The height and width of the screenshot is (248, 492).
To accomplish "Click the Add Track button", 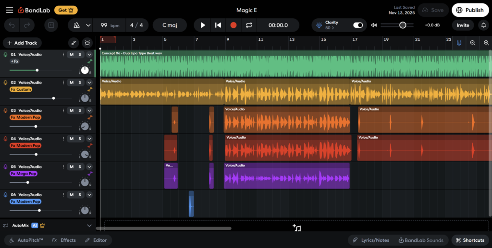I will [x=22, y=43].
